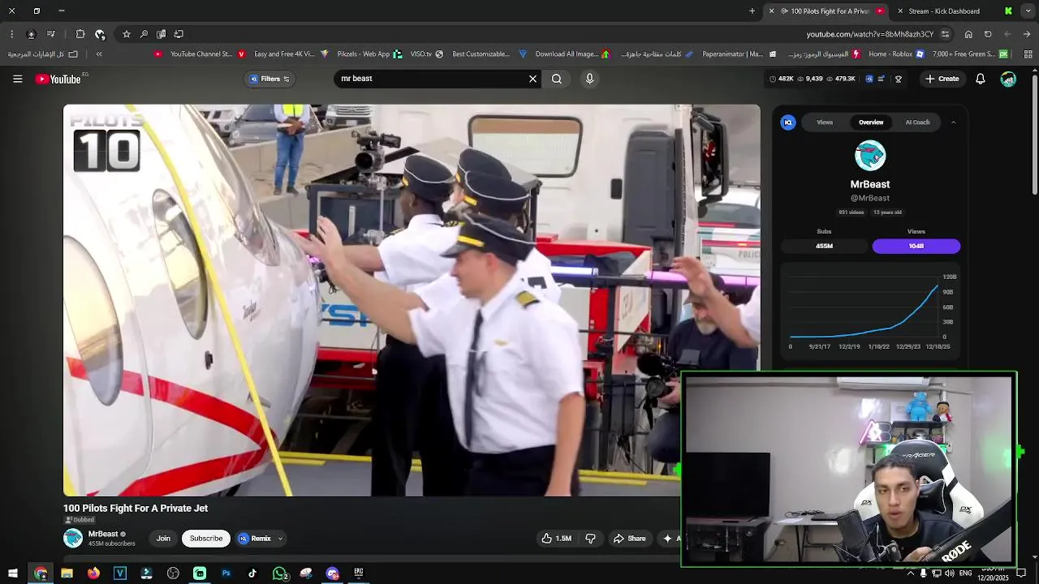1039x584 pixels.
Task: Open a new browser tab
Action: [752, 11]
